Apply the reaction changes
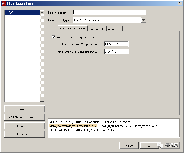Image resolution: width=184 pixels, height=153 pixels. pos(129,146)
